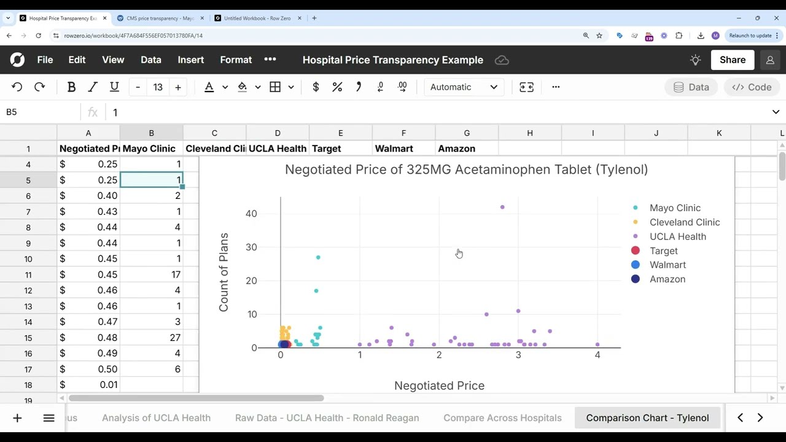Open the Insert menu
The height and width of the screenshot is (442, 786).
[190, 60]
